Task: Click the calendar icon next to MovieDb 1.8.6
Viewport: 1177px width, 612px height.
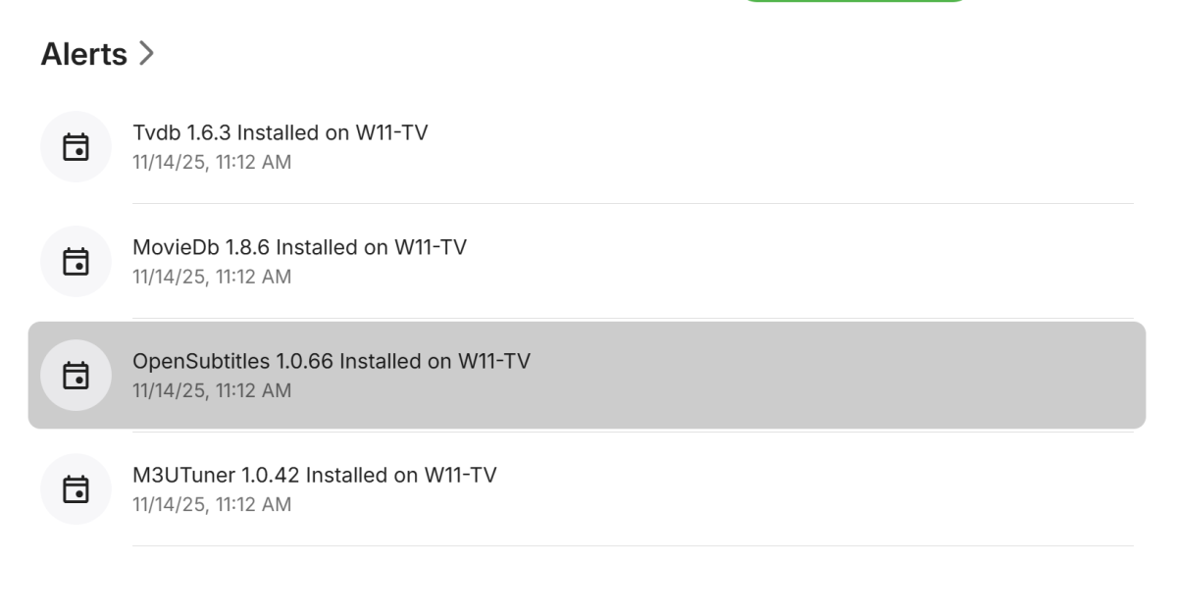Action: pyautogui.click(x=76, y=261)
